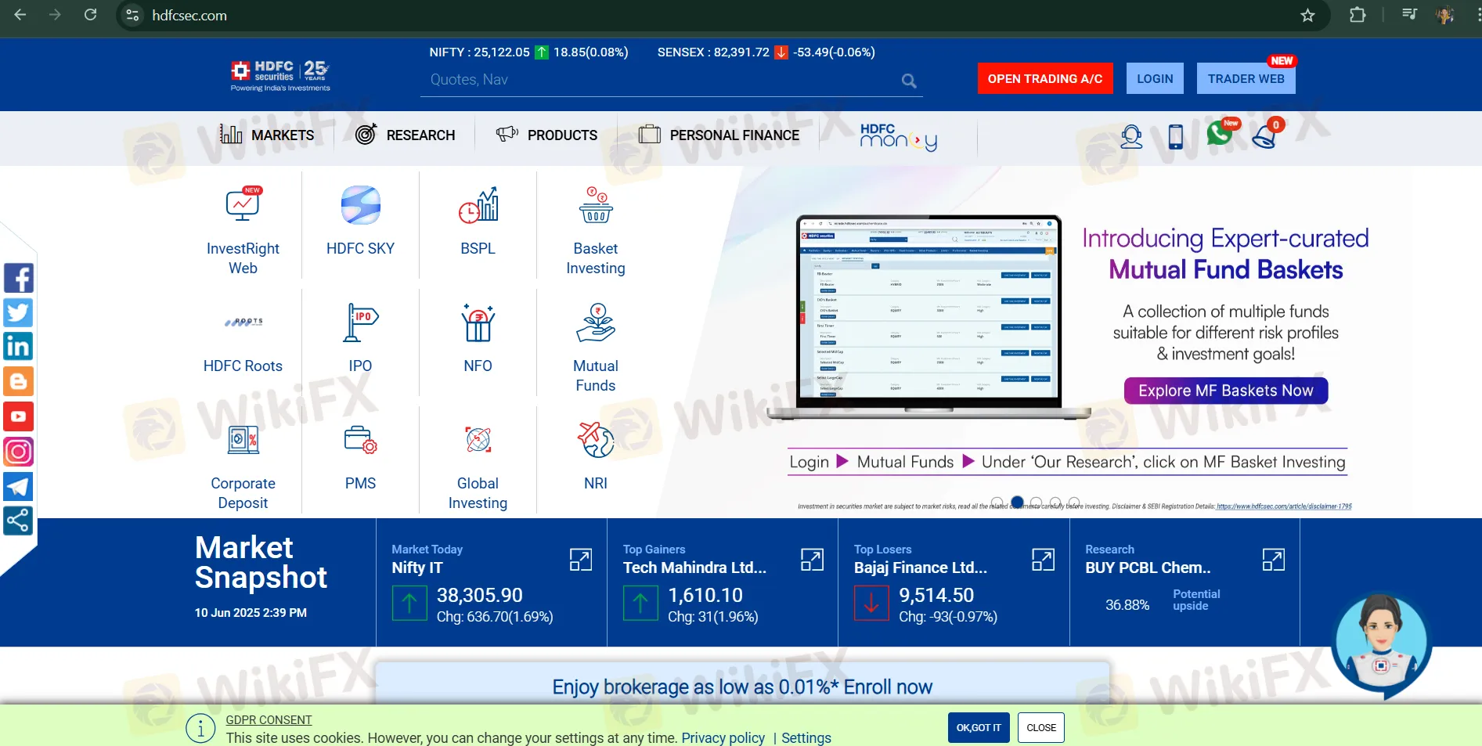Viewport: 1482px width, 746px height.
Task: Open the Global Investing icon
Action: [477, 440]
